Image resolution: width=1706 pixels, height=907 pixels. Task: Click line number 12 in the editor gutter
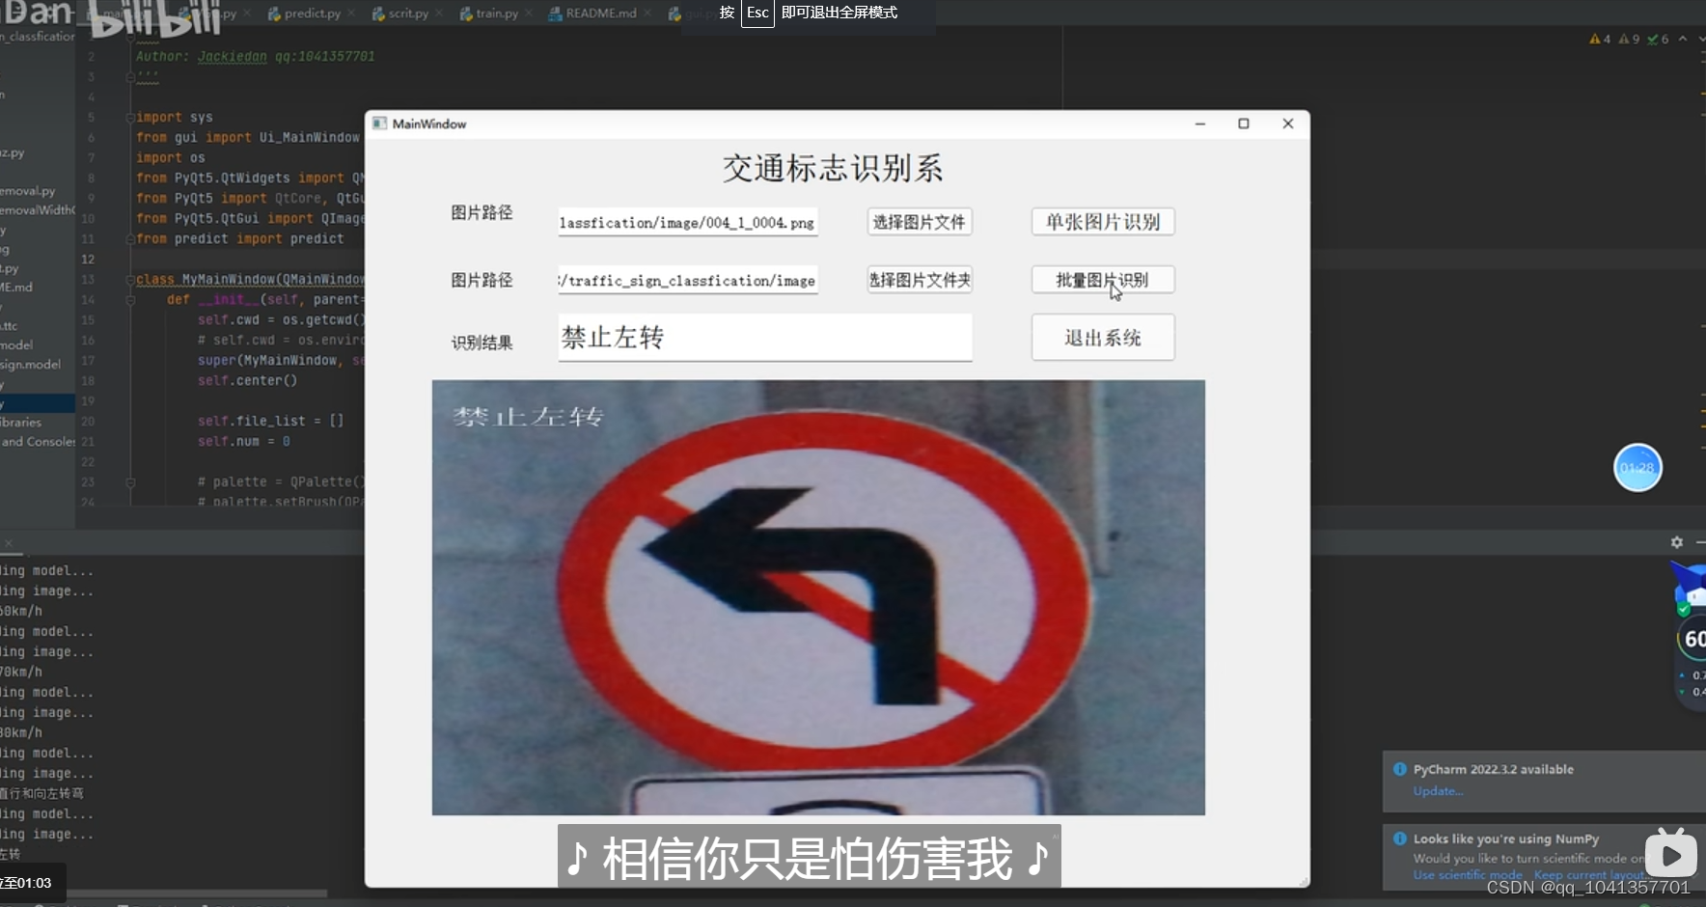click(88, 260)
